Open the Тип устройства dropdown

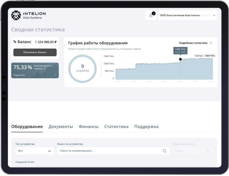[35, 151]
